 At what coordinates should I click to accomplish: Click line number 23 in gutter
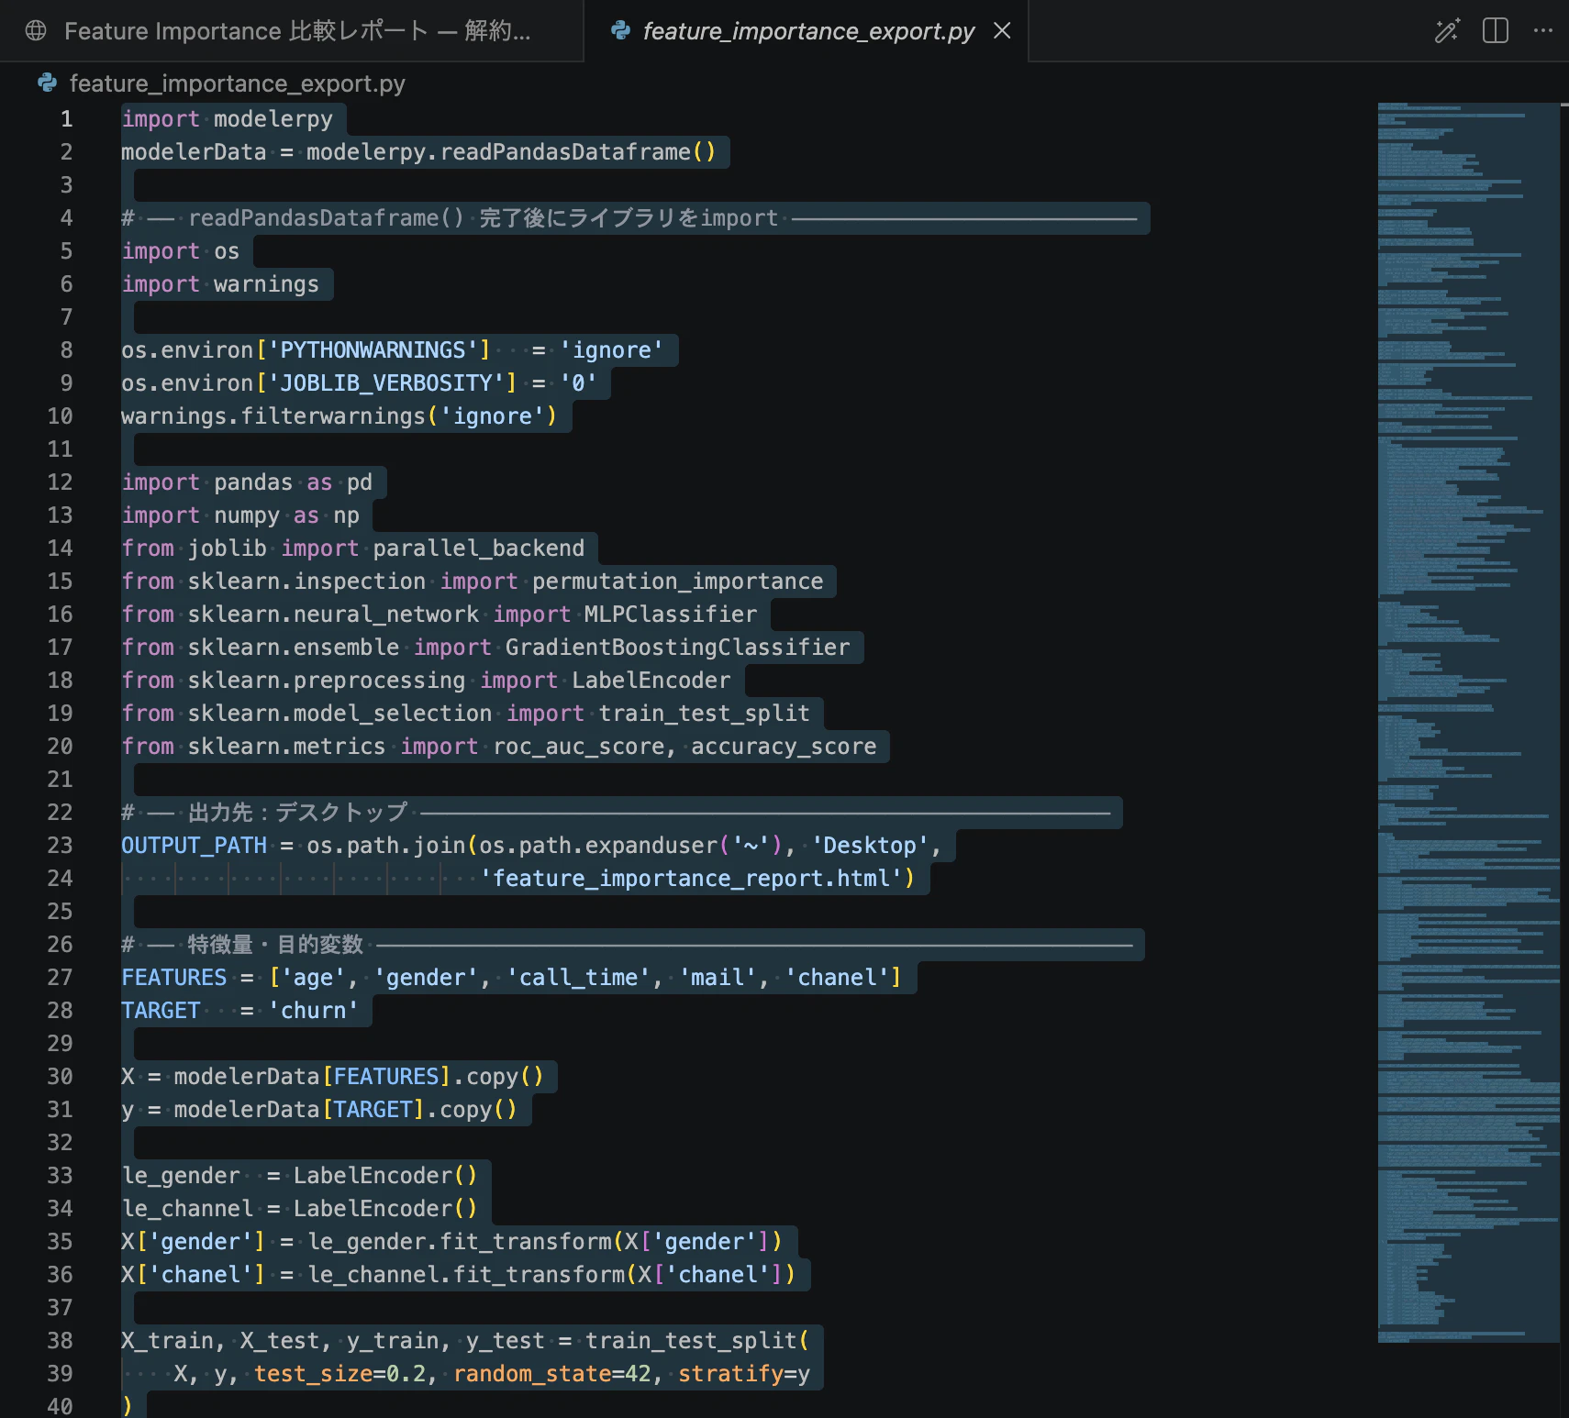tap(60, 846)
